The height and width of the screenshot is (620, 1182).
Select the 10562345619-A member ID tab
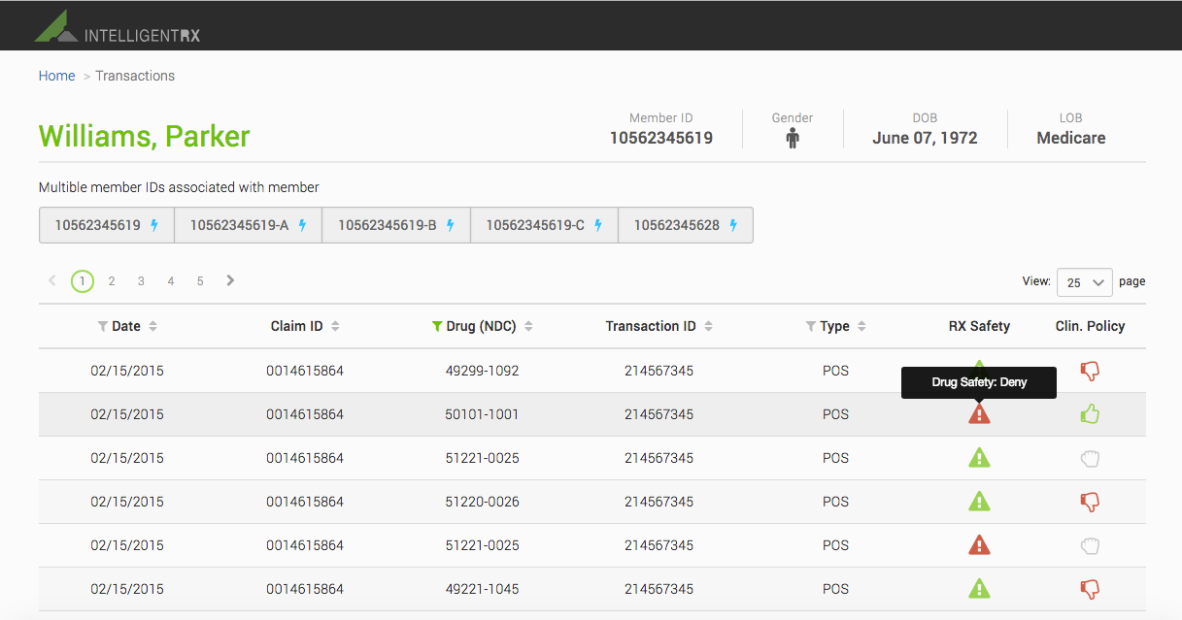point(249,225)
